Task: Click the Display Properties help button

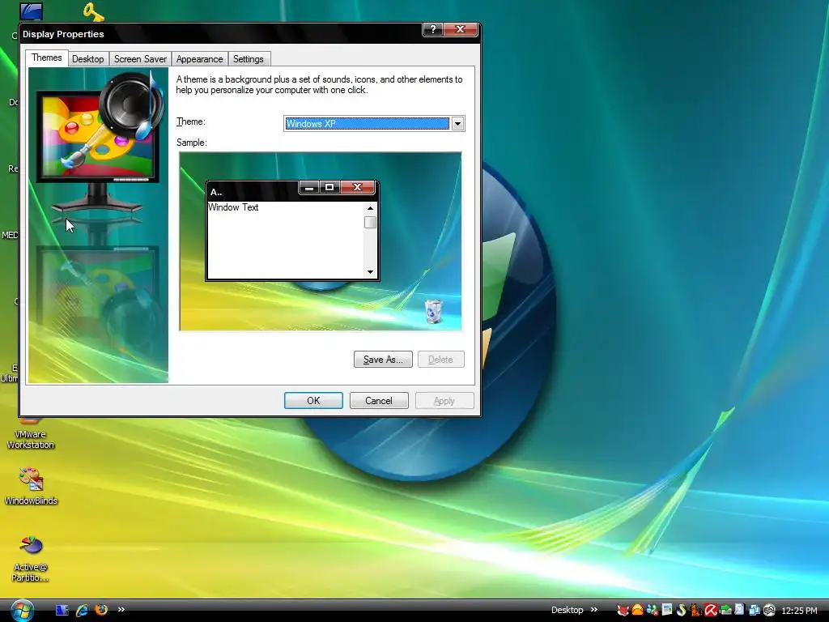Action: point(432,30)
